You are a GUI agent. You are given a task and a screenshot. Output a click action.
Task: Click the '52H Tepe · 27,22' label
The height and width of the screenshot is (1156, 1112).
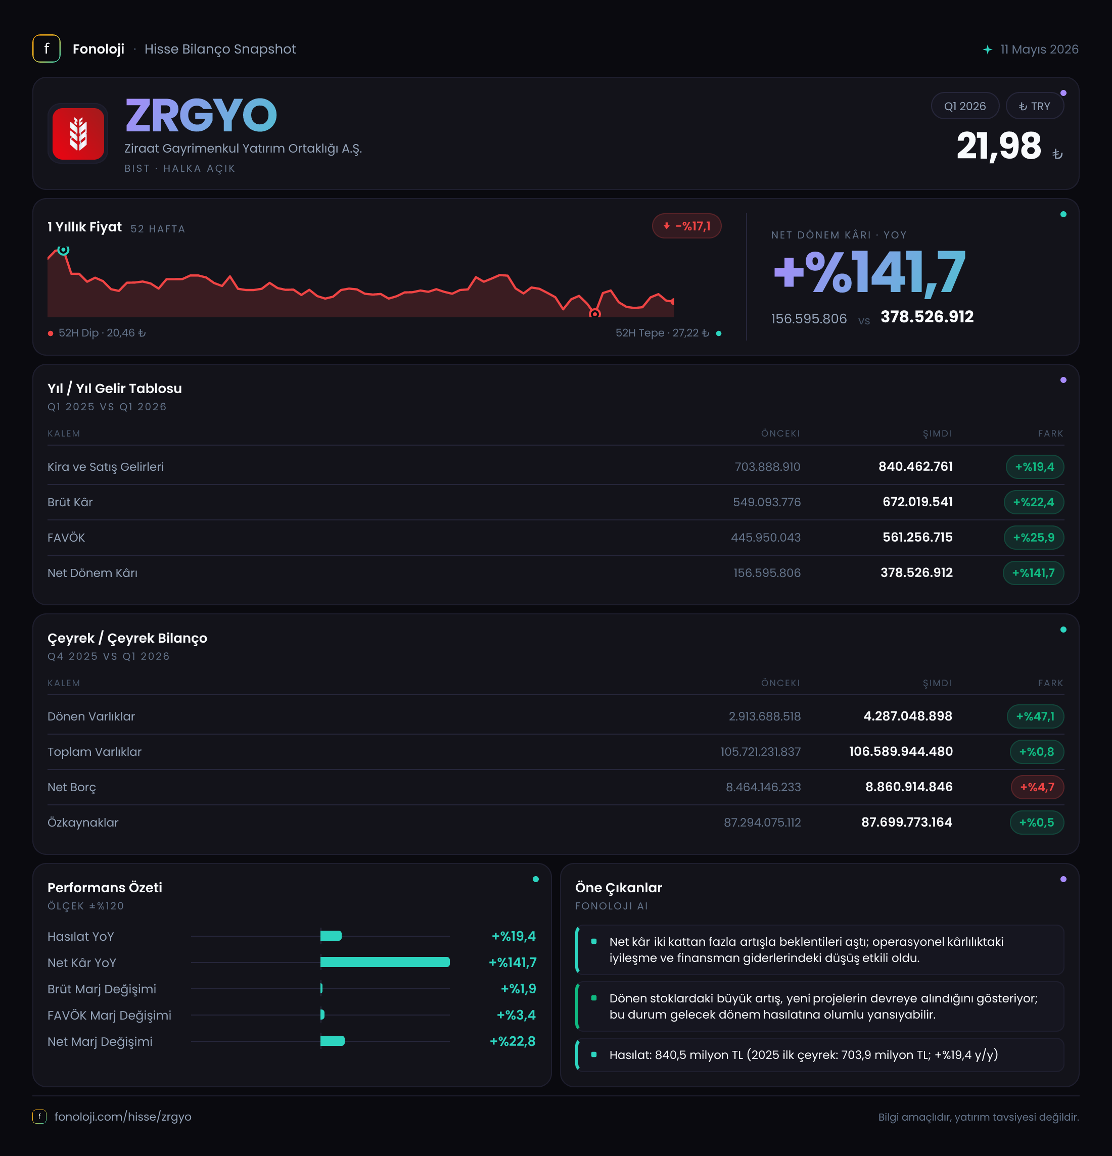point(663,333)
